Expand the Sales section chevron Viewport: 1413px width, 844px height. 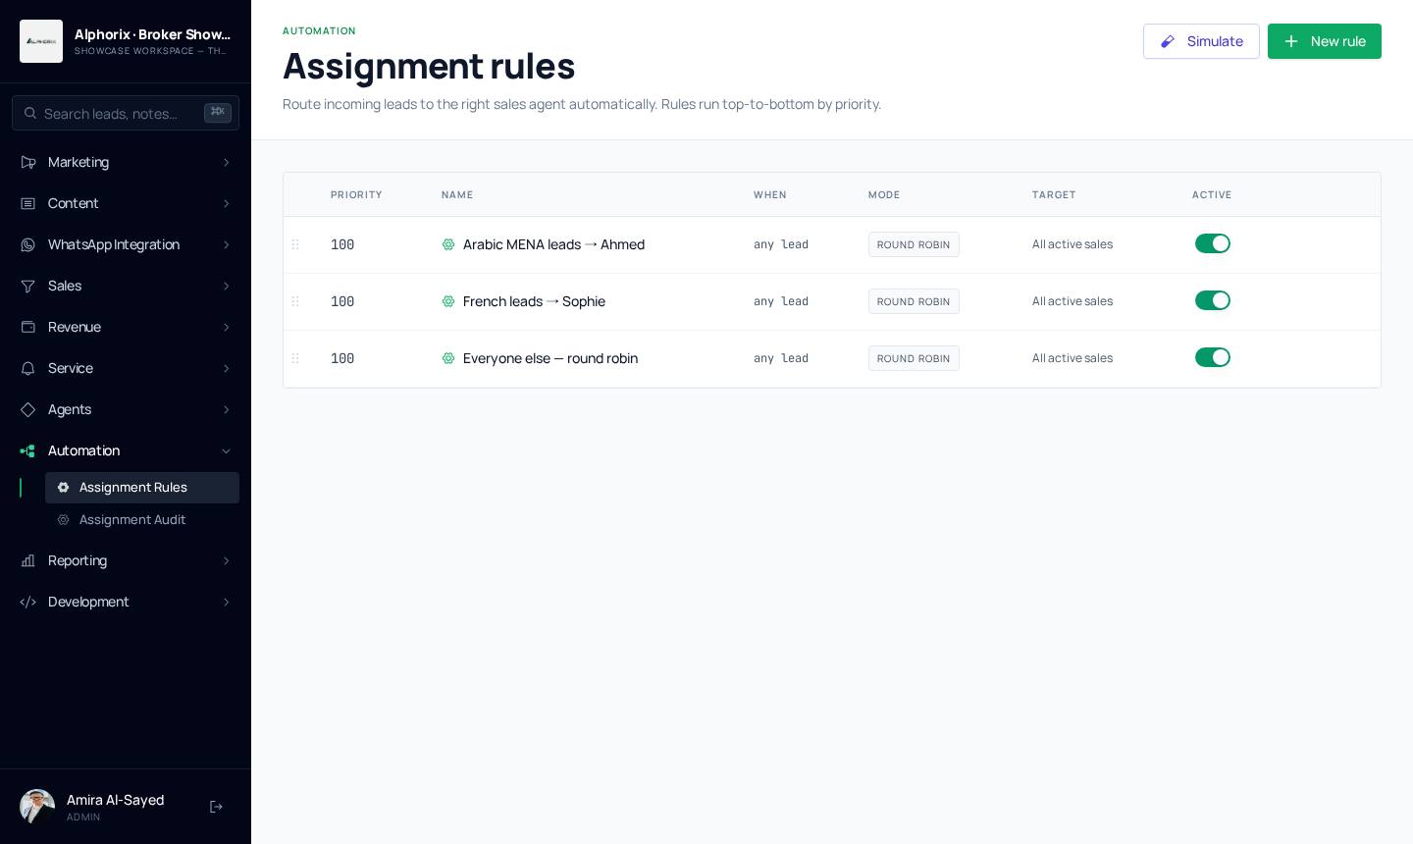click(x=227, y=286)
